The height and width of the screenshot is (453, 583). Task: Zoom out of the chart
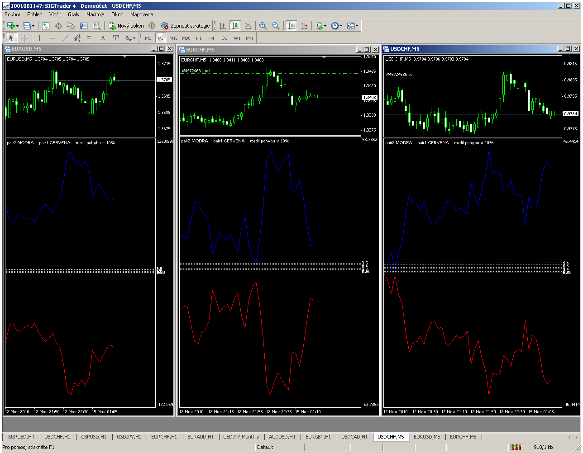pyautogui.click(x=276, y=26)
